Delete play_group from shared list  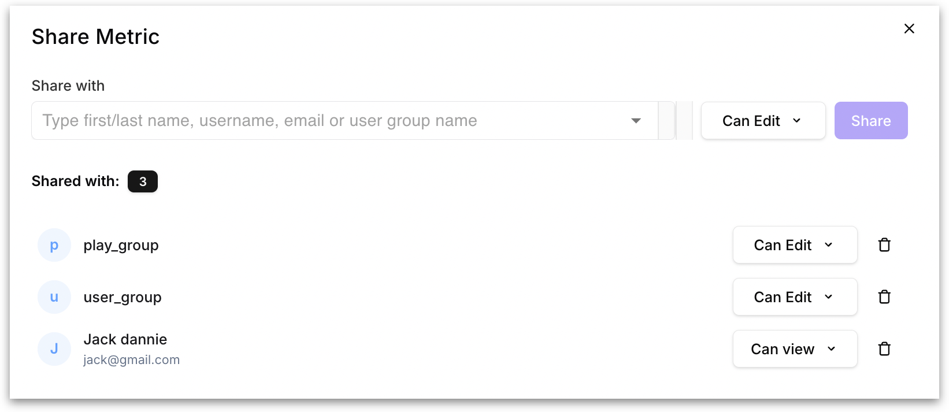pyautogui.click(x=884, y=245)
